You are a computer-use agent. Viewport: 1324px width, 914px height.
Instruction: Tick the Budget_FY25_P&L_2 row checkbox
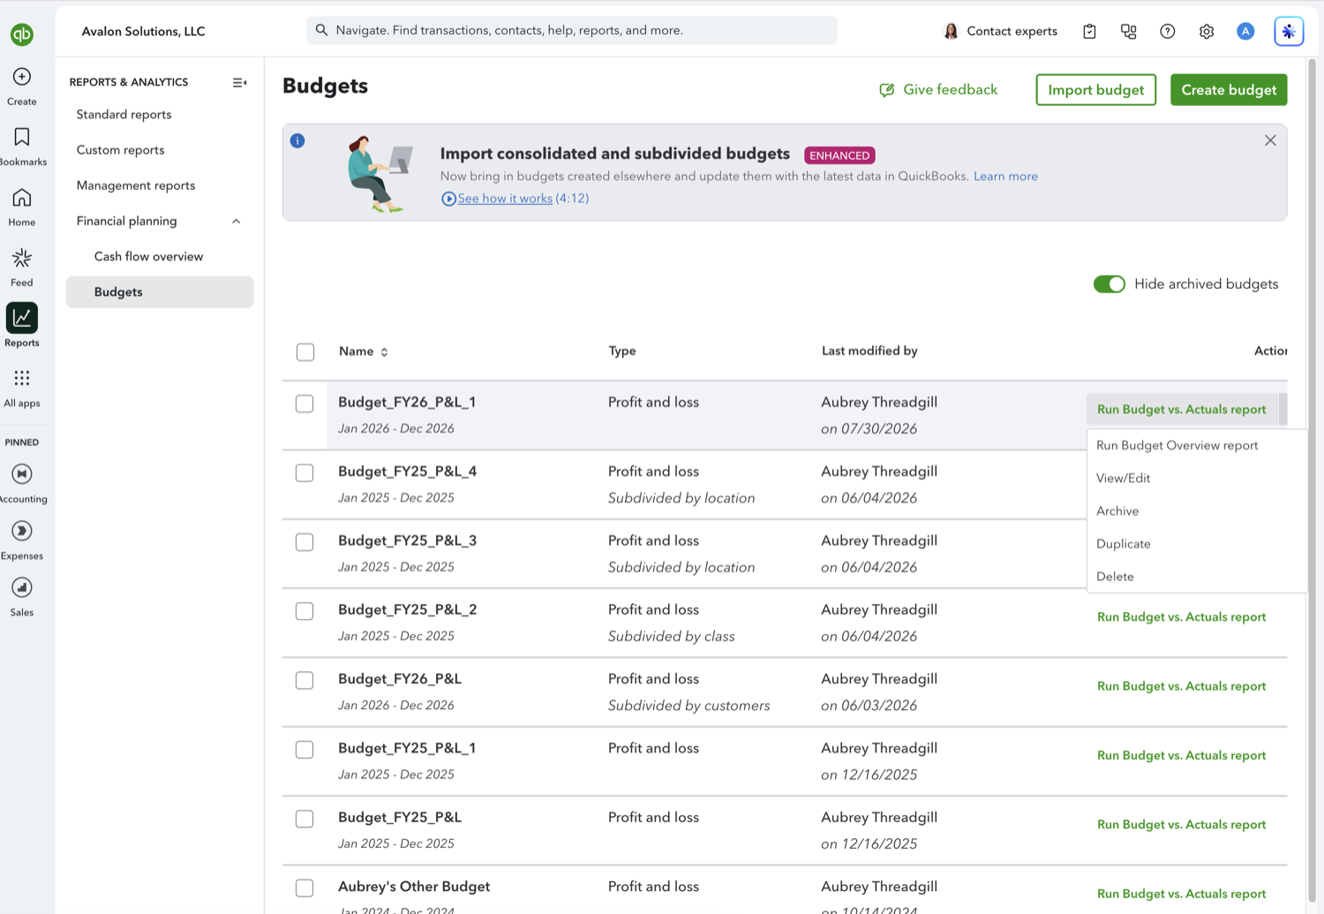tap(305, 611)
